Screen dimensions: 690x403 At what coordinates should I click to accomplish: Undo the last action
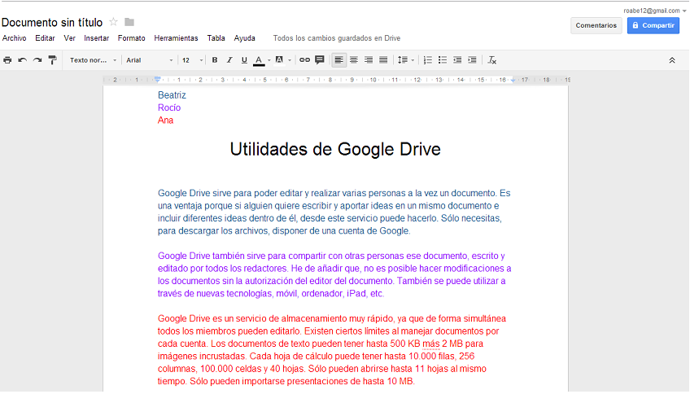(x=23, y=60)
